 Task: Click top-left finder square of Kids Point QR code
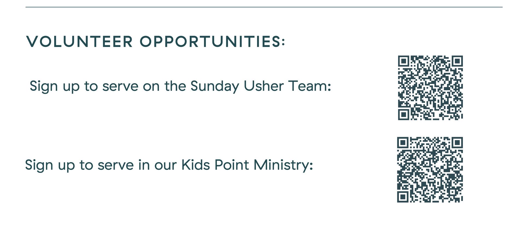point(403,143)
